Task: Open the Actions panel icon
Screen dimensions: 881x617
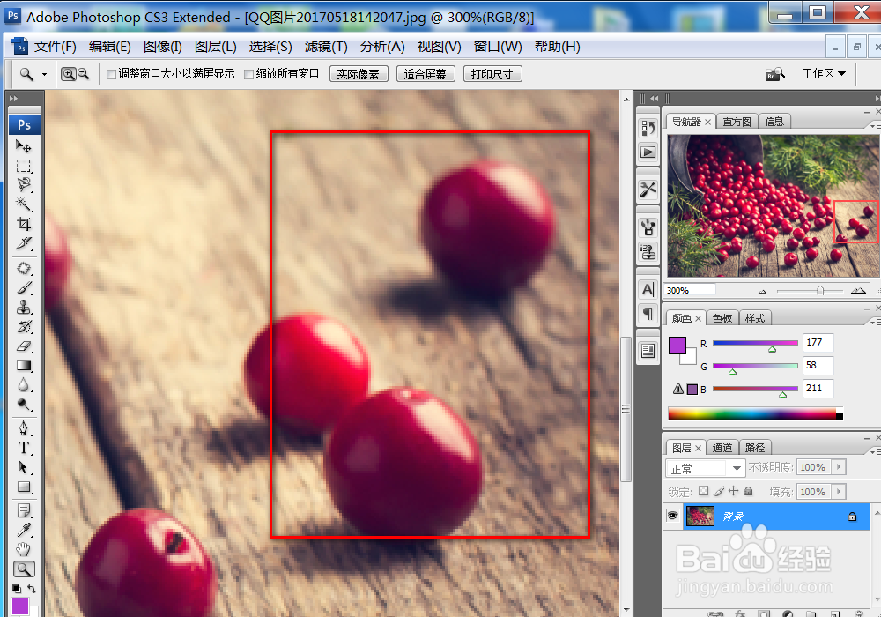Action: click(648, 152)
